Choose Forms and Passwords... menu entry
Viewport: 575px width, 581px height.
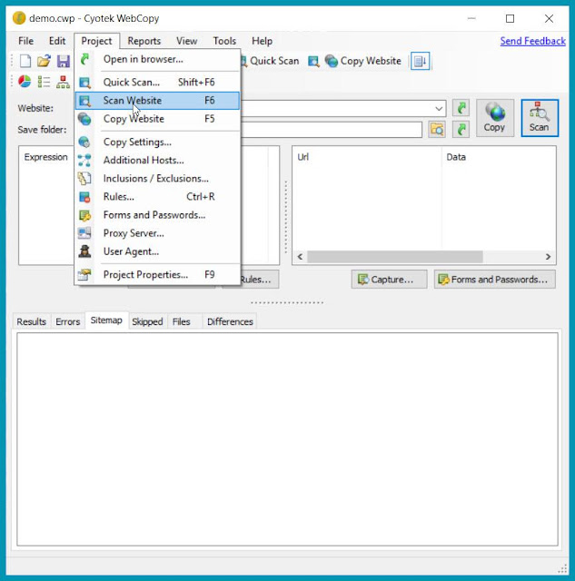157,215
